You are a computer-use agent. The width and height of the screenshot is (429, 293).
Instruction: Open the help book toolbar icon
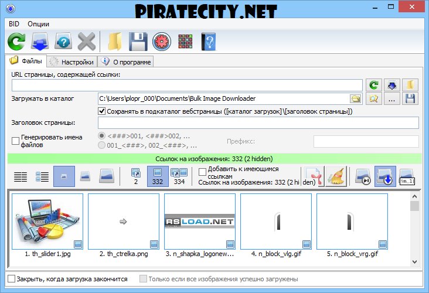pos(209,42)
